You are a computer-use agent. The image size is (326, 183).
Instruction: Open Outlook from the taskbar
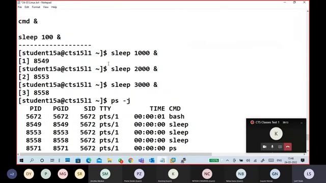click(x=152, y=161)
